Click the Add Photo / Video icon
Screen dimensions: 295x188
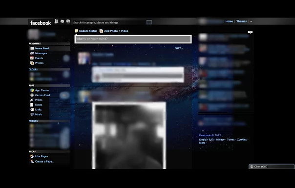(101, 31)
